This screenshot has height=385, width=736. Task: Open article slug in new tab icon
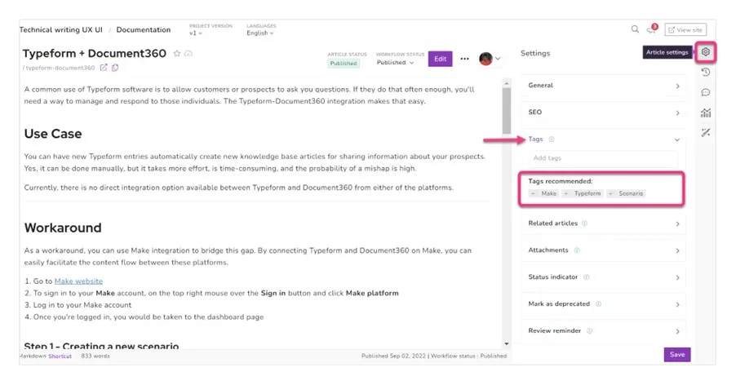pyautogui.click(x=104, y=68)
